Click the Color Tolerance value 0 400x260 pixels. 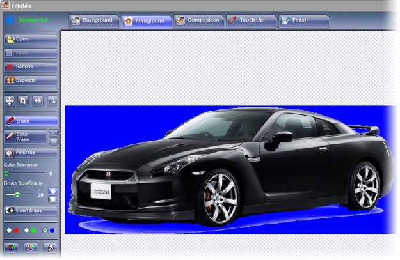click(51, 174)
